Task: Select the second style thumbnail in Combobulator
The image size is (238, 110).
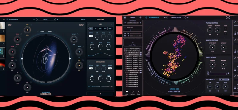Action: pos(2,38)
